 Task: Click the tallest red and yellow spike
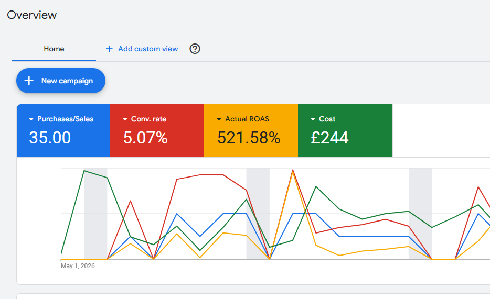pyautogui.click(x=293, y=170)
